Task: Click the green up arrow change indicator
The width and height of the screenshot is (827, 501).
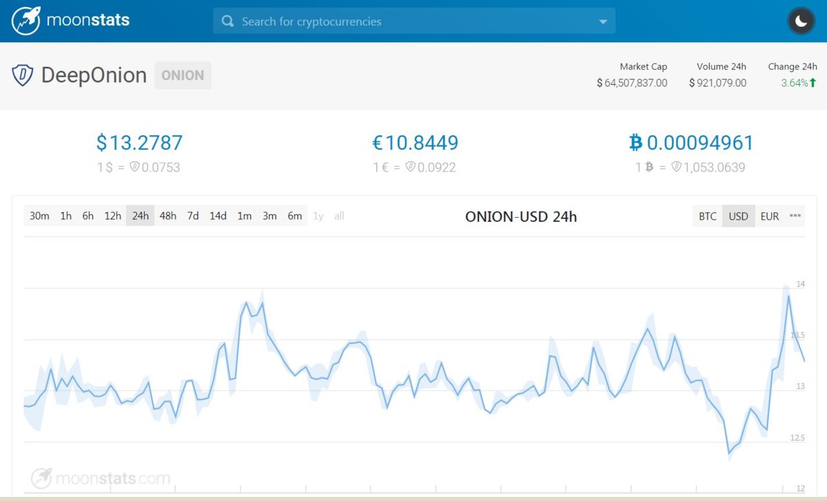Action: 813,83
